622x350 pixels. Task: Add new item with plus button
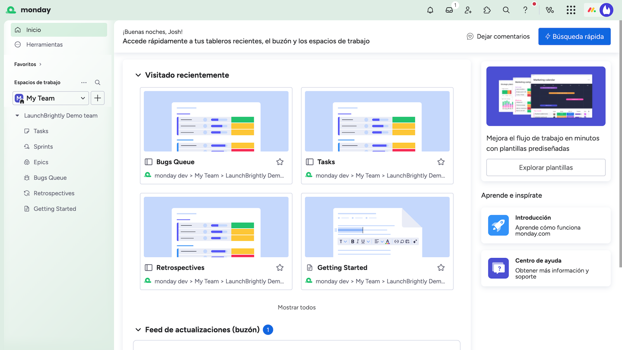point(98,98)
